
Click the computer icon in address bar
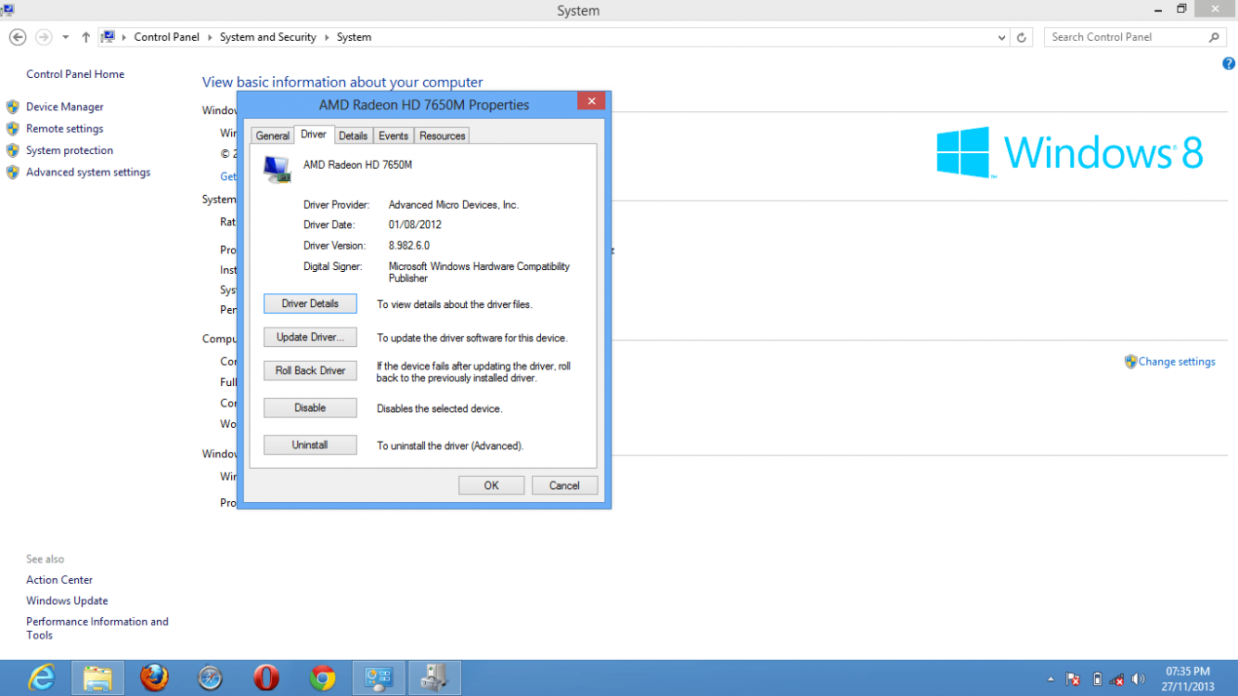[x=109, y=37]
